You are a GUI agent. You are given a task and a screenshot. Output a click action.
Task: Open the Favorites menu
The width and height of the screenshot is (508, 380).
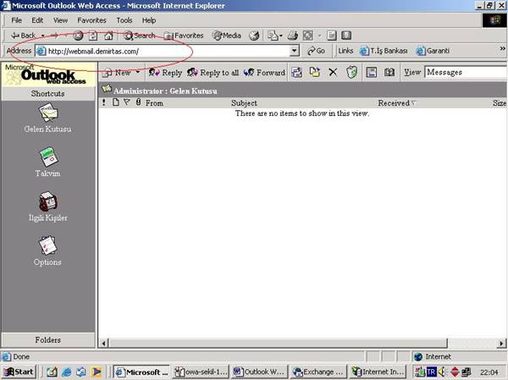point(91,20)
